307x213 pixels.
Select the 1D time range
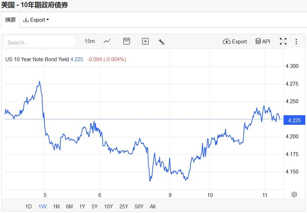click(28, 207)
